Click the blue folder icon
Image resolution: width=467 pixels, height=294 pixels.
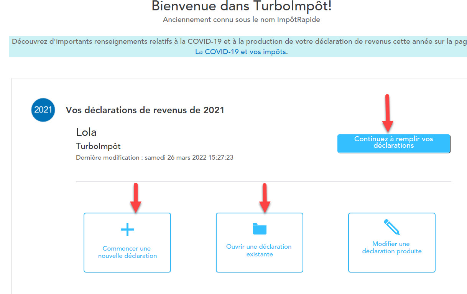point(260,229)
